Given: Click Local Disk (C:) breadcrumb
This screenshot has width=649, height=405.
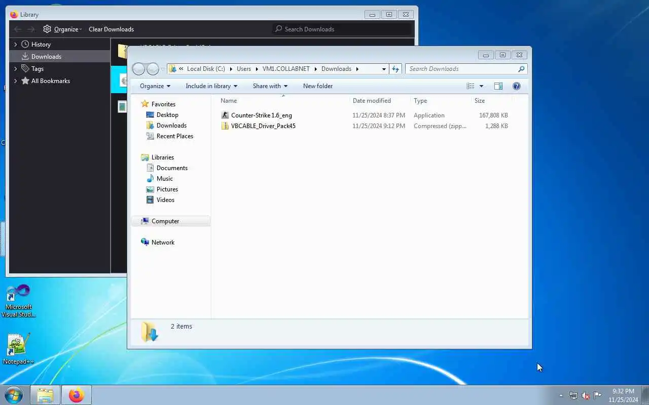Looking at the screenshot, I should coord(206,69).
